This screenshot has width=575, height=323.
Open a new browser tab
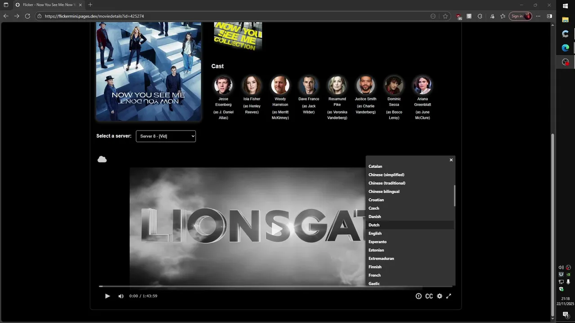(x=90, y=5)
